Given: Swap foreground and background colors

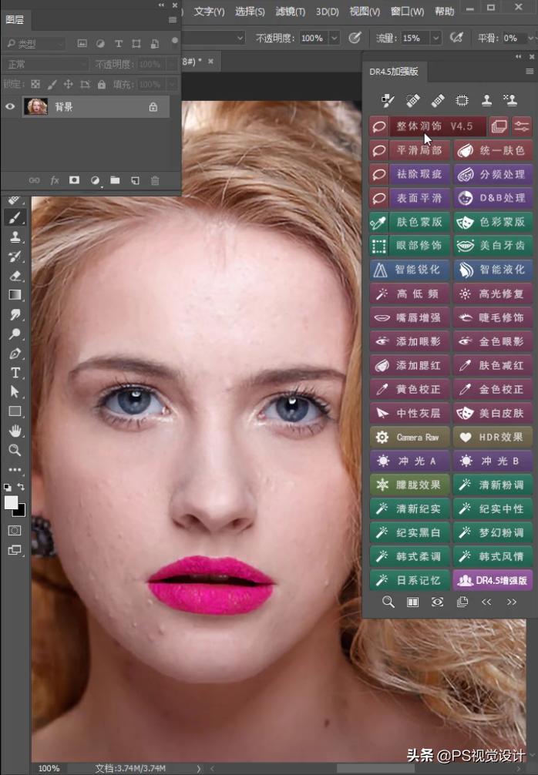Looking at the screenshot, I should (22, 487).
